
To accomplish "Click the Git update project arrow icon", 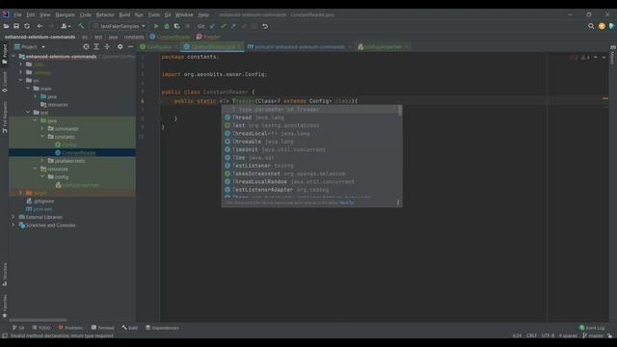I will 212,26.
